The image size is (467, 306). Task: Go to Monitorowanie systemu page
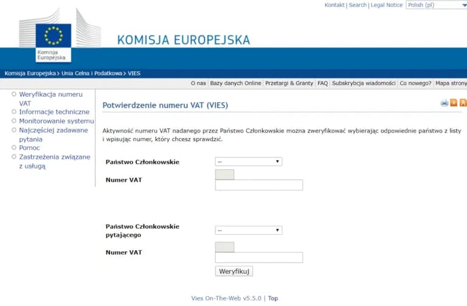pyautogui.click(x=57, y=121)
